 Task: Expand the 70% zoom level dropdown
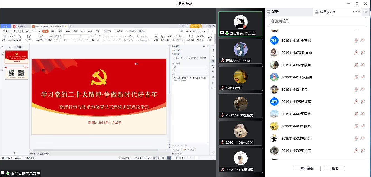pyautogui.click(x=181, y=158)
